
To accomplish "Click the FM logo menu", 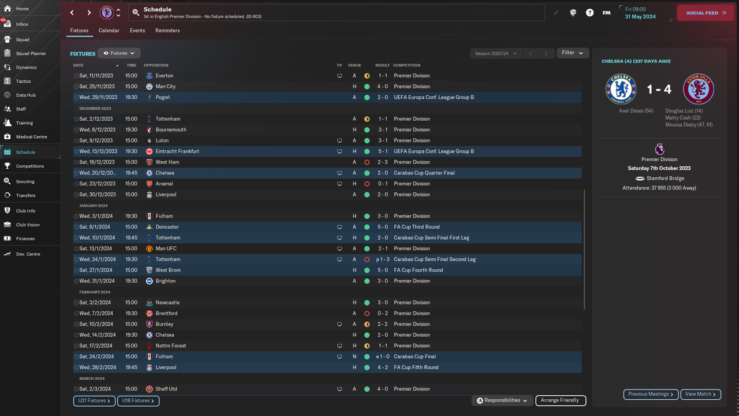I will [x=606, y=12].
